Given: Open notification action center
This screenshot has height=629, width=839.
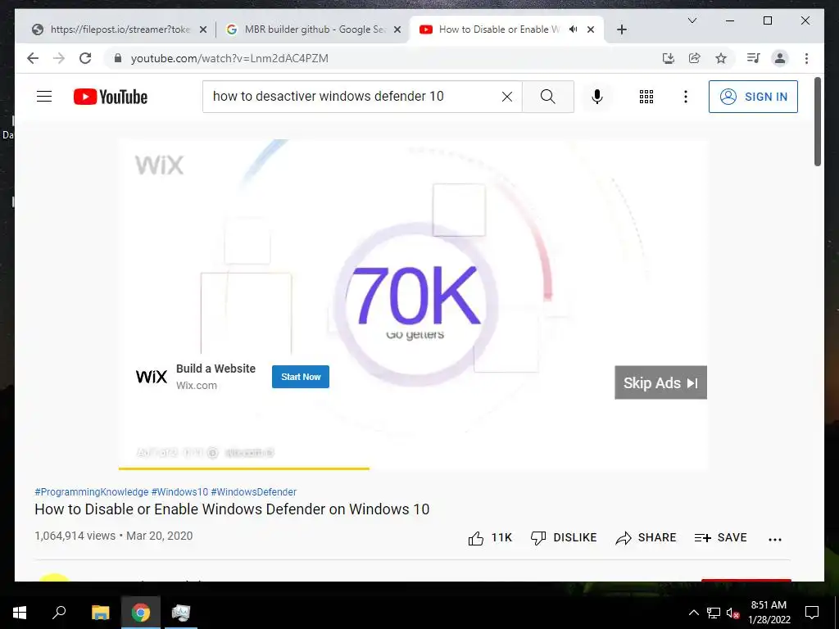Looking at the screenshot, I should [812, 613].
